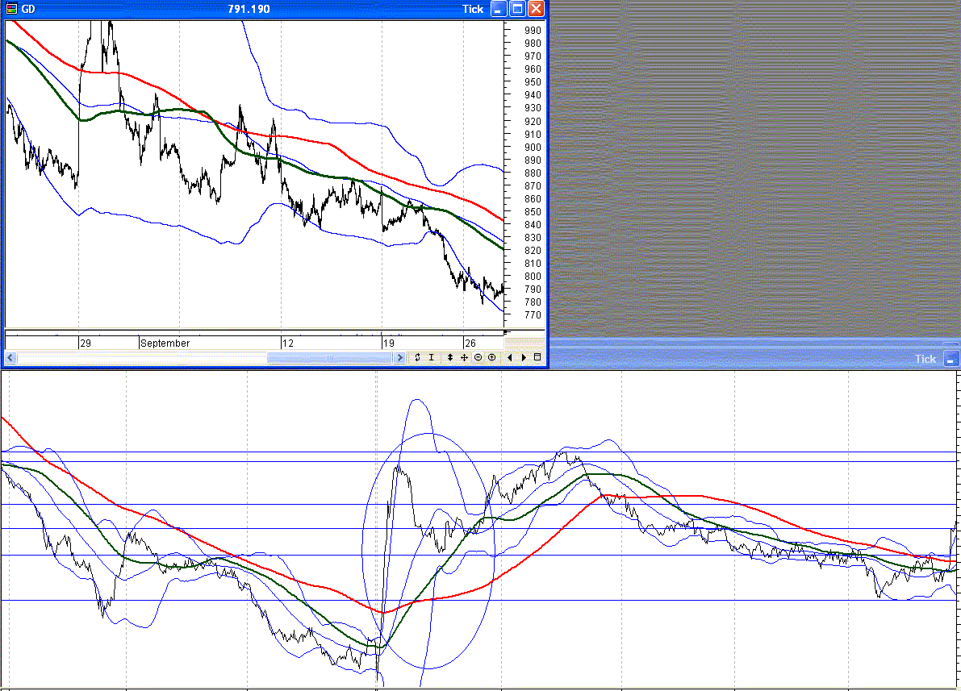Open the chart properties window icon
The image size is (961, 691).
click(537, 357)
